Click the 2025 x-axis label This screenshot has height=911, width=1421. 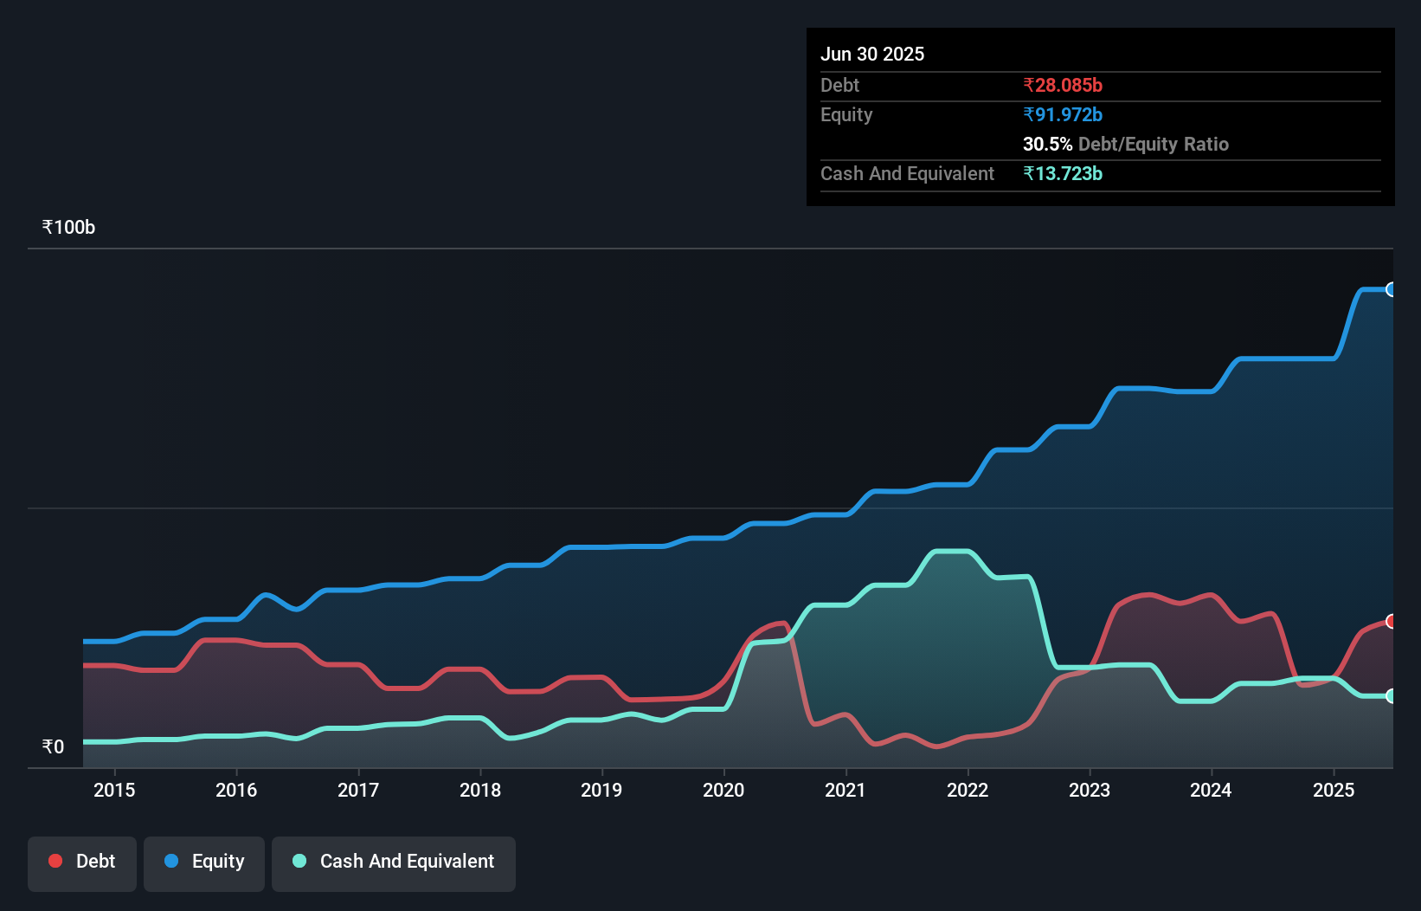tap(1334, 790)
